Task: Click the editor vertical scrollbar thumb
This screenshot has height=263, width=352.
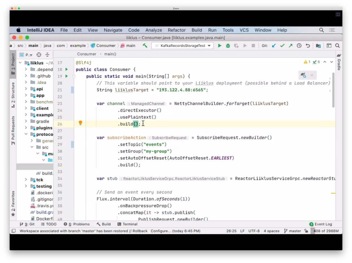Action: pos(334,90)
